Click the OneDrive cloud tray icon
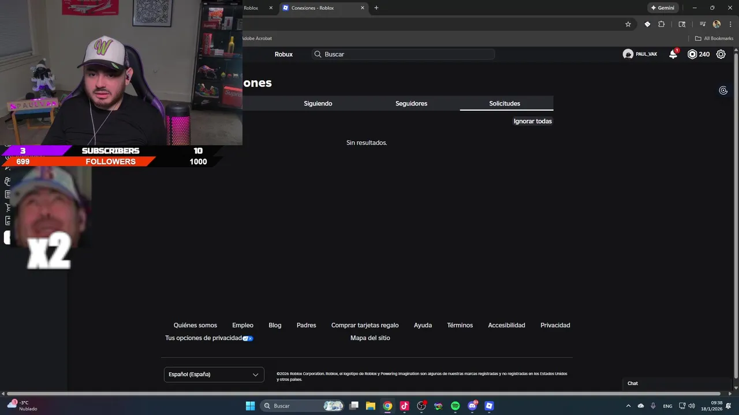This screenshot has height=415, width=739. pyautogui.click(x=641, y=406)
